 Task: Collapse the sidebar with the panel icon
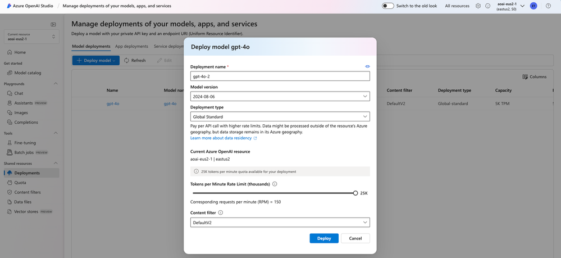coord(53,24)
